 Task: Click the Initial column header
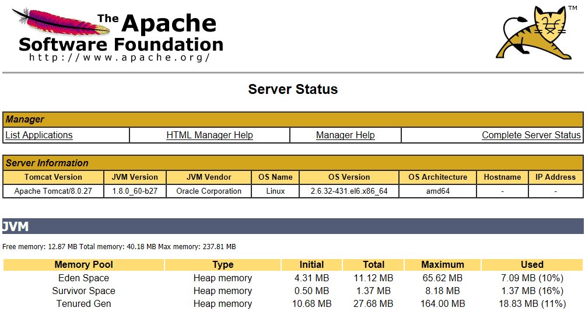click(x=311, y=265)
